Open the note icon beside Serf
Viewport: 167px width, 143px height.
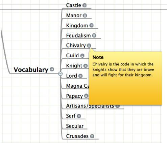pos(79,116)
